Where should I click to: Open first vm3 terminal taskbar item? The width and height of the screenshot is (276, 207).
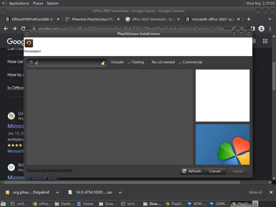19,204
